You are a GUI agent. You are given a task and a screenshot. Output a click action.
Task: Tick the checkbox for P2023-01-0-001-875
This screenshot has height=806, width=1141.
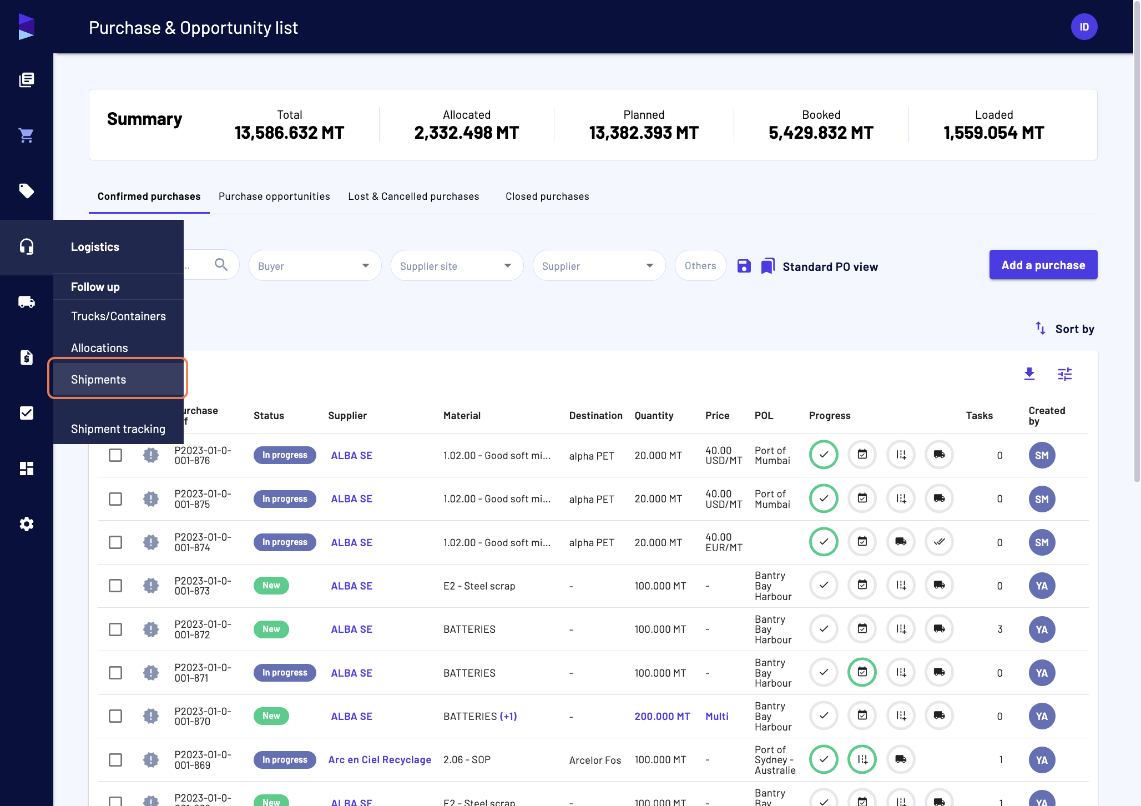115,498
